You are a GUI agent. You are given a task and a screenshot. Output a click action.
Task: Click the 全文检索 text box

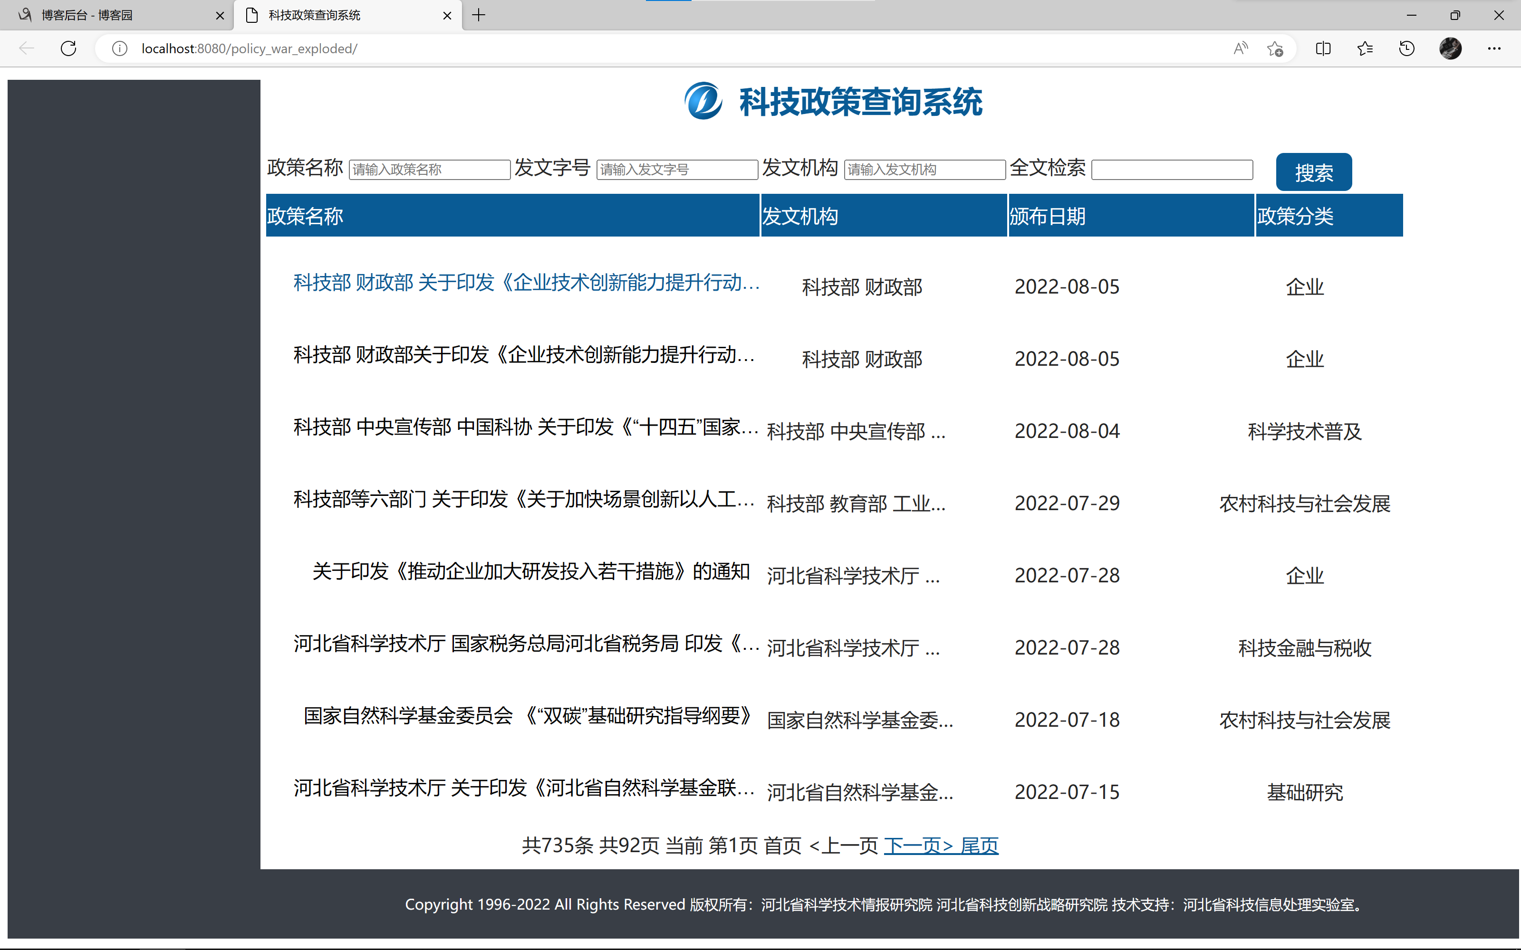point(1172,170)
